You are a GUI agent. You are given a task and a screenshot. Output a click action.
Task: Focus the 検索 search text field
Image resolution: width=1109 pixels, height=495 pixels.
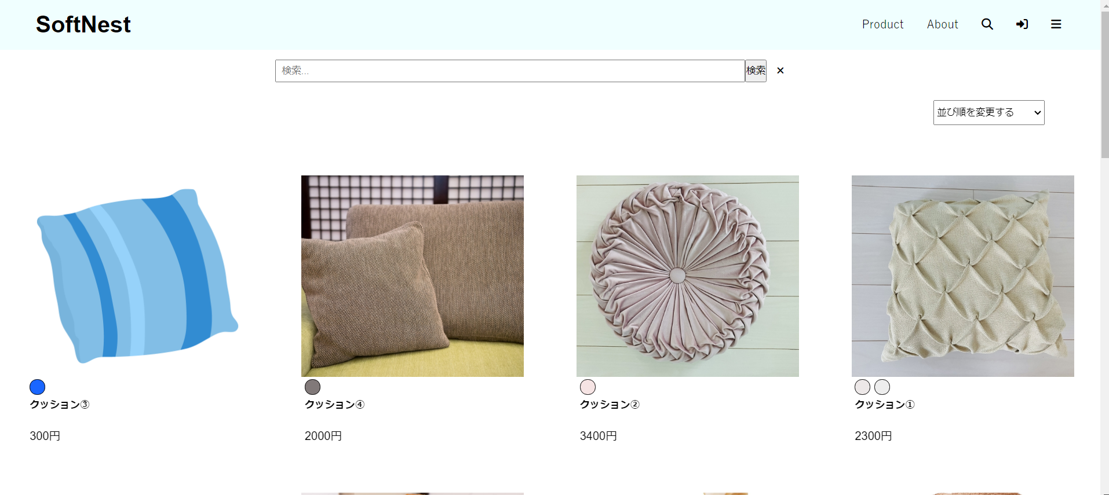509,71
